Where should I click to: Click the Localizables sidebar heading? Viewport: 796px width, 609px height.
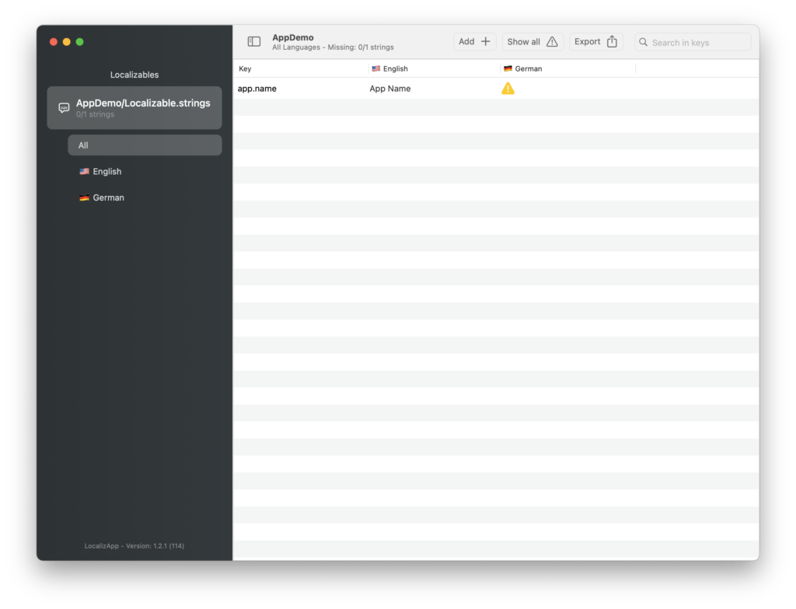pyautogui.click(x=134, y=75)
